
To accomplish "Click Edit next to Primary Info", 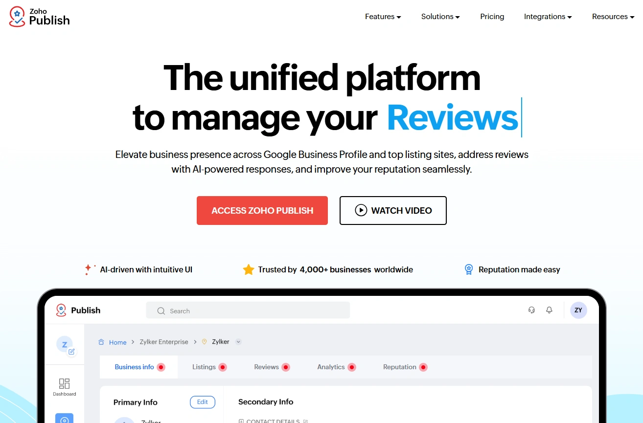I will point(202,402).
